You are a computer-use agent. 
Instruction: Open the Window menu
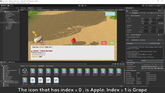click(25, 3)
